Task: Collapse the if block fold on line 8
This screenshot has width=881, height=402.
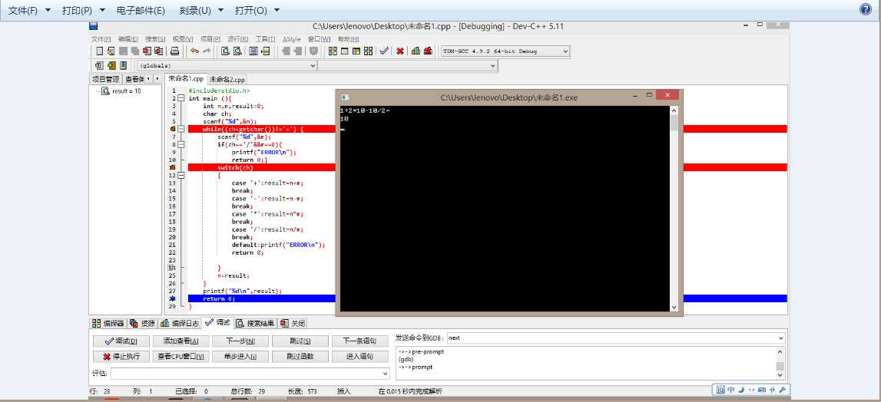Action: coord(181,144)
